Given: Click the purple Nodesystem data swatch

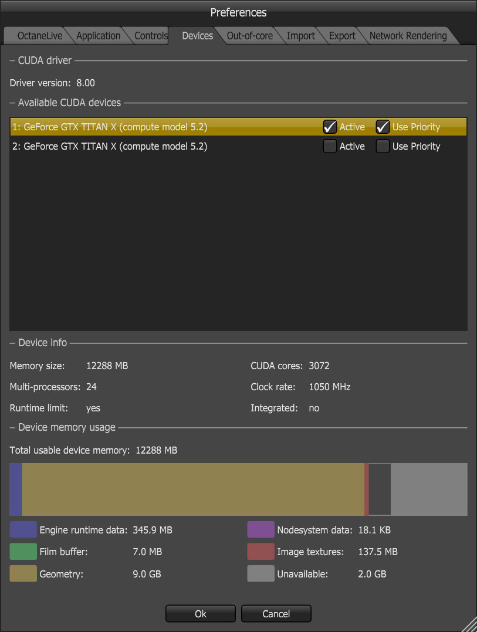Looking at the screenshot, I should [x=261, y=530].
